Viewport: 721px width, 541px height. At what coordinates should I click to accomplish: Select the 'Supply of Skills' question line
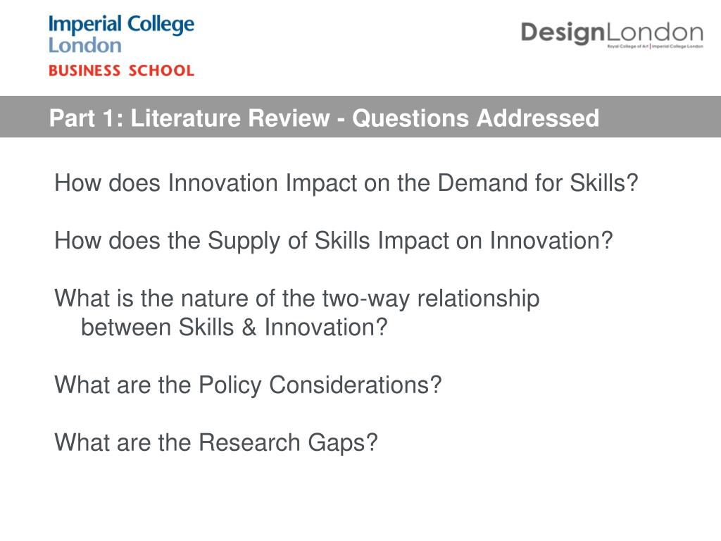point(334,241)
